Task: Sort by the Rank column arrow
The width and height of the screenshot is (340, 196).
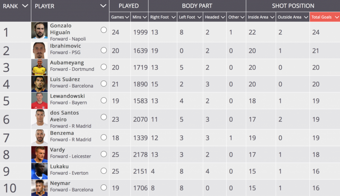Action: click(x=25, y=6)
